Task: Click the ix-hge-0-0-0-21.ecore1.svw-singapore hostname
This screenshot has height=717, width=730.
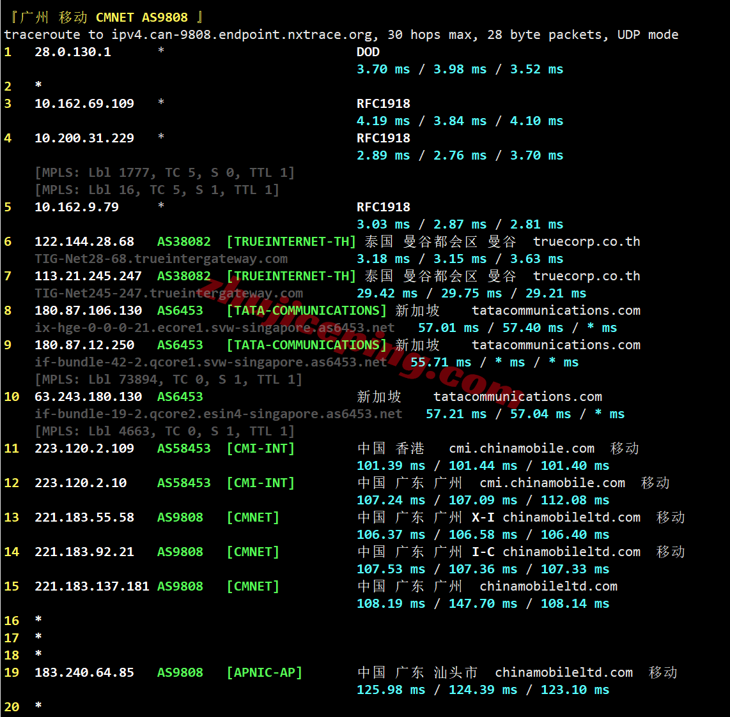Action: pyautogui.click(x=215, y=328)
